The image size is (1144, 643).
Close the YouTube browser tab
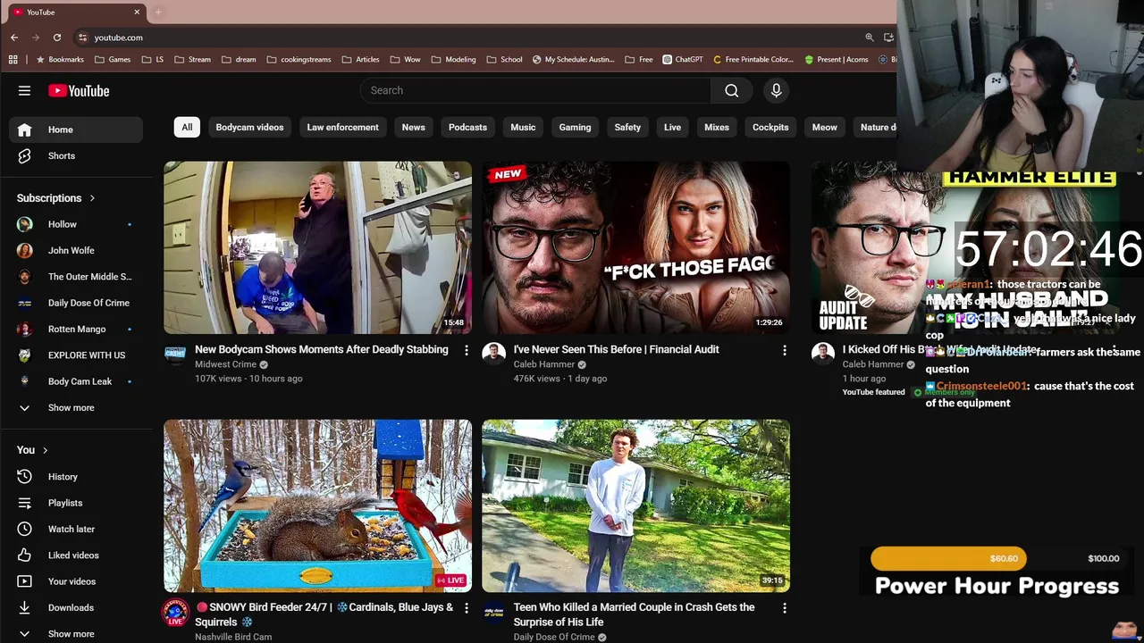click(137, 12)
